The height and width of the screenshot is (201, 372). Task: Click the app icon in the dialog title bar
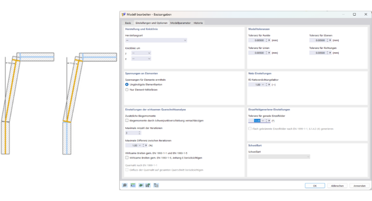[124, 15]
